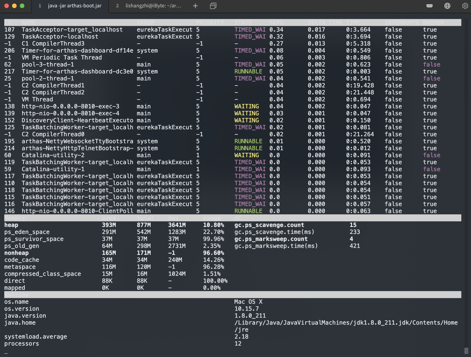The height and width of the screenshot is (357, 471).
Task: Click the 0:21.448 time value
Action: pyautogui.click(x=360, y=92)
